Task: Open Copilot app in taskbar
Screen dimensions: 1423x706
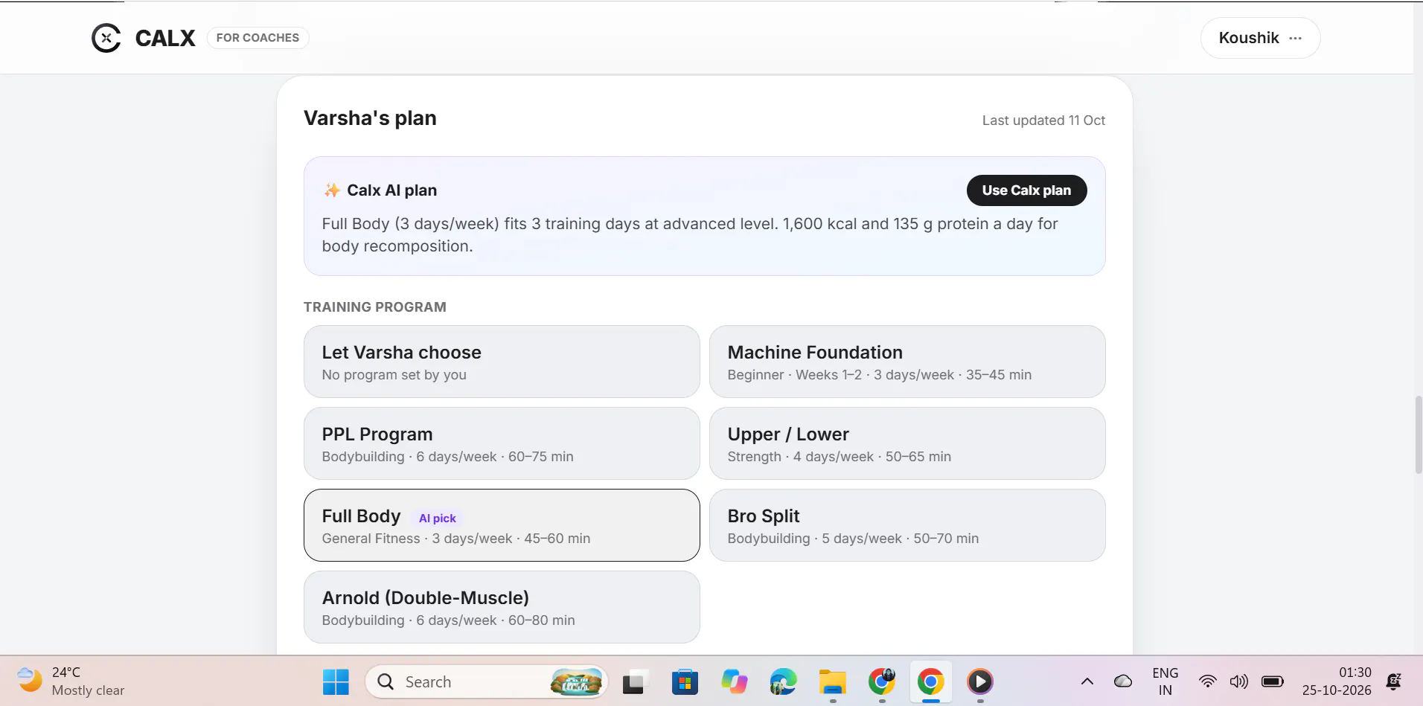Action: tap(735, 681)
